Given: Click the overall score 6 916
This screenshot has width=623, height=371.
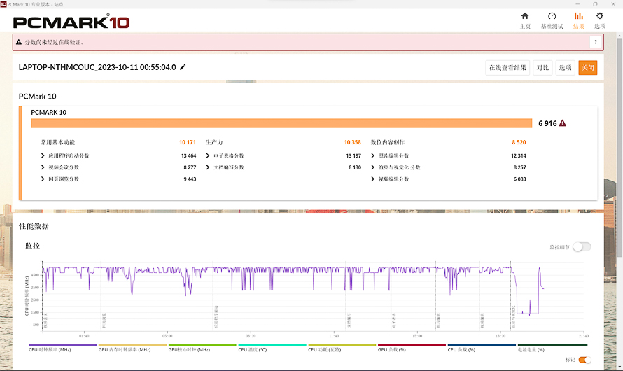Looking at the screenshot, I should [x=547, y=123].
